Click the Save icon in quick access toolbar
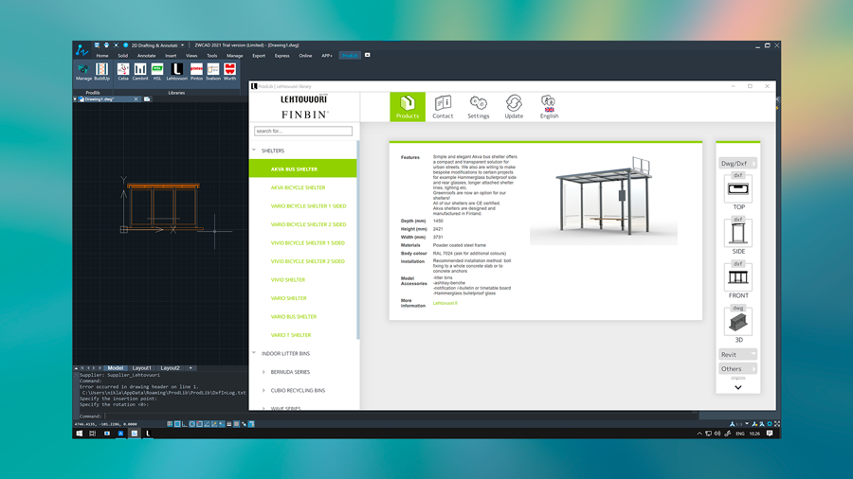The height and width of the screenshot is (479, 853). point(97,45)
